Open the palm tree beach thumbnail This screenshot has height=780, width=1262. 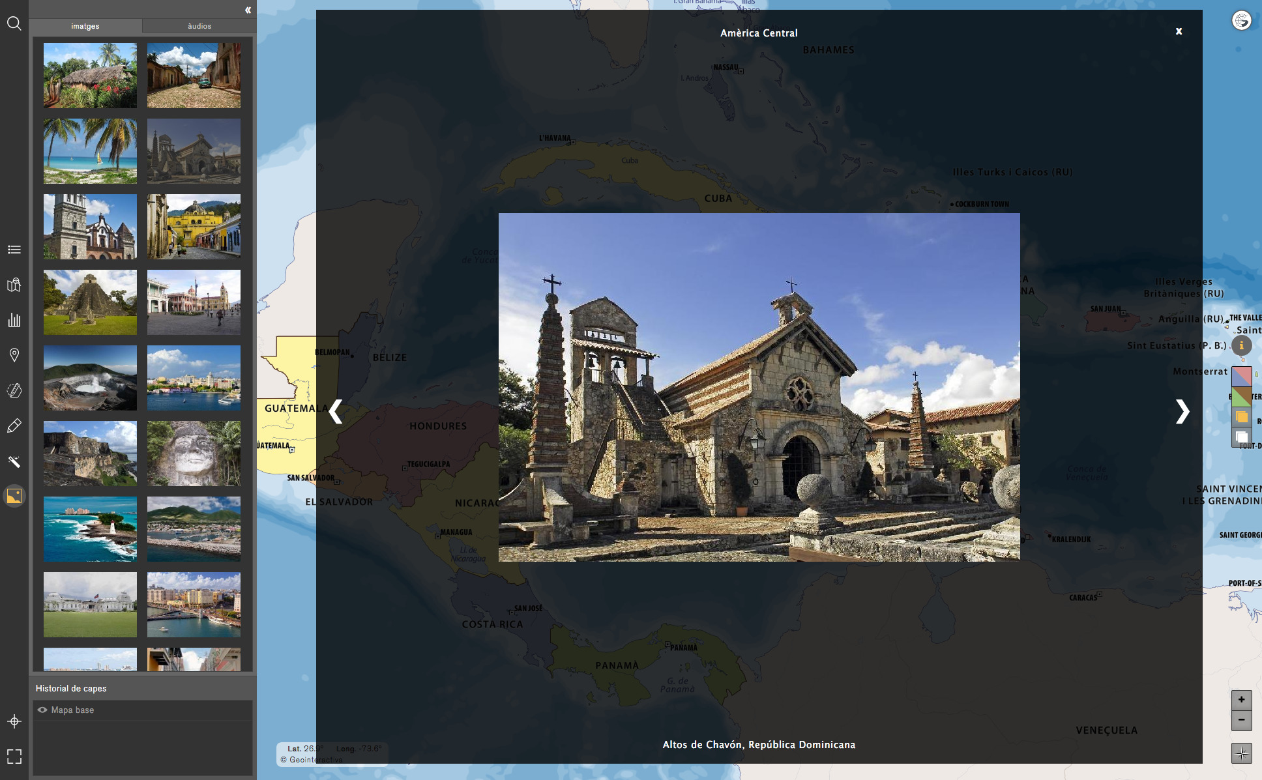click(90, 151)
